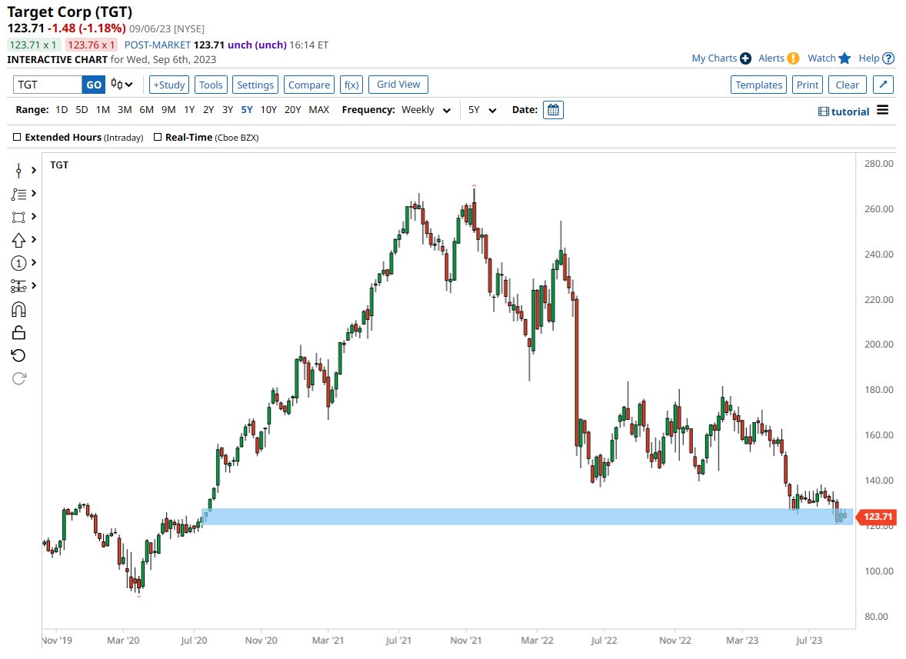The image size is (906, 659).
Task: Click the Print button
Action: pyautogui.click(x=808, y=85)
